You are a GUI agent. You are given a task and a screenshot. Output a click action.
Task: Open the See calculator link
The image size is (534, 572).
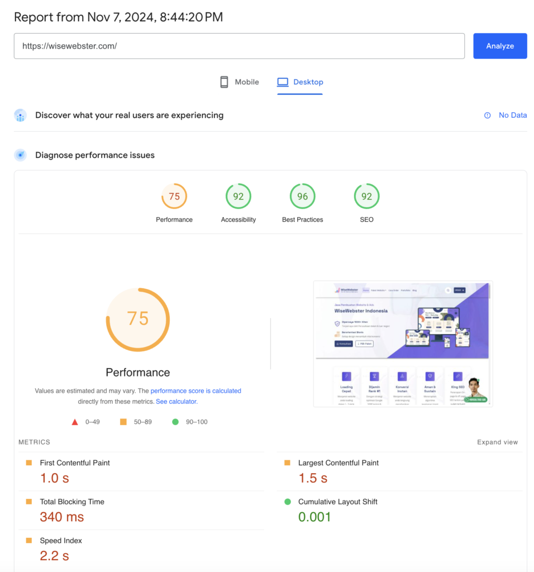click(x=175, y=401)
